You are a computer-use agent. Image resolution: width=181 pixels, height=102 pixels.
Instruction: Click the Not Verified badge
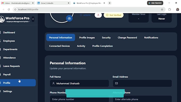pyautogui.click(x=114, y=15)
